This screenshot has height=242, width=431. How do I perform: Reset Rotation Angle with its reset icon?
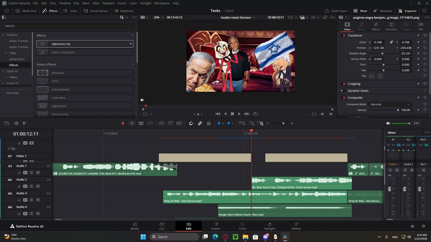425,53
